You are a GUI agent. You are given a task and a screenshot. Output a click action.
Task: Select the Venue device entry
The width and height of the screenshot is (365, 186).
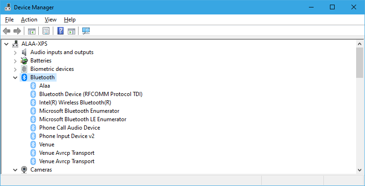pos(47,145)
